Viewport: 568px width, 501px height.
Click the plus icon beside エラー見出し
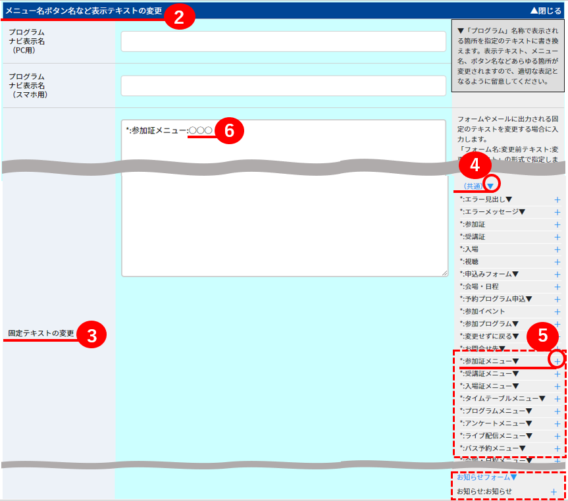pyautogui.click(x=557, y=199)
